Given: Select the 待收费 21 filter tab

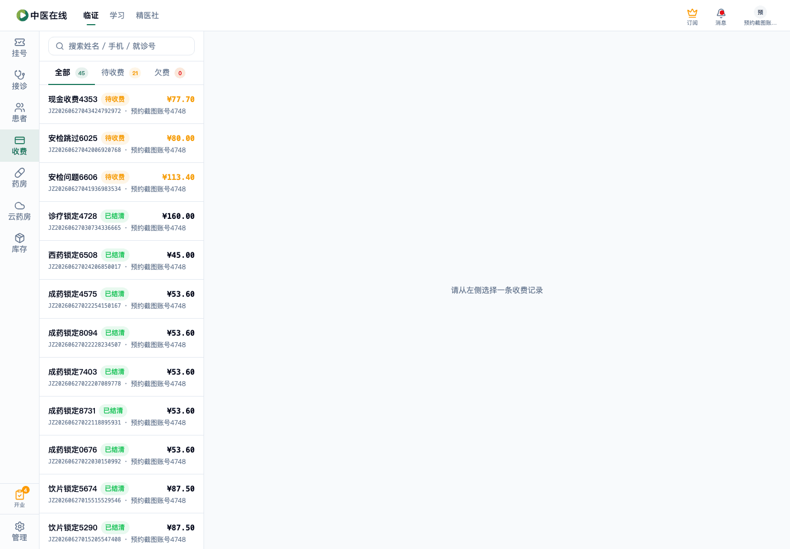Looking at the screenshot, I should pyautogui.click(x=121, y=73).
